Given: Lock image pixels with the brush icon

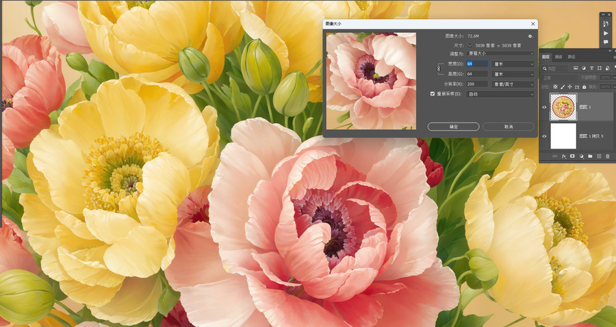Looking at the screenshot, I should 563,87.
